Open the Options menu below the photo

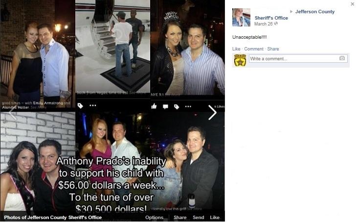tap(155, 218)
